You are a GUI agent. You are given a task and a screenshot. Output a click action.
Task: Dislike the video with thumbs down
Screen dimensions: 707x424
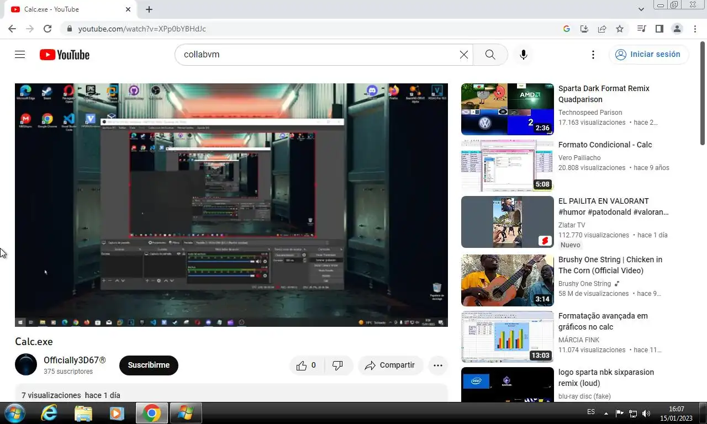pyautogui.click(x=337, y=365)
